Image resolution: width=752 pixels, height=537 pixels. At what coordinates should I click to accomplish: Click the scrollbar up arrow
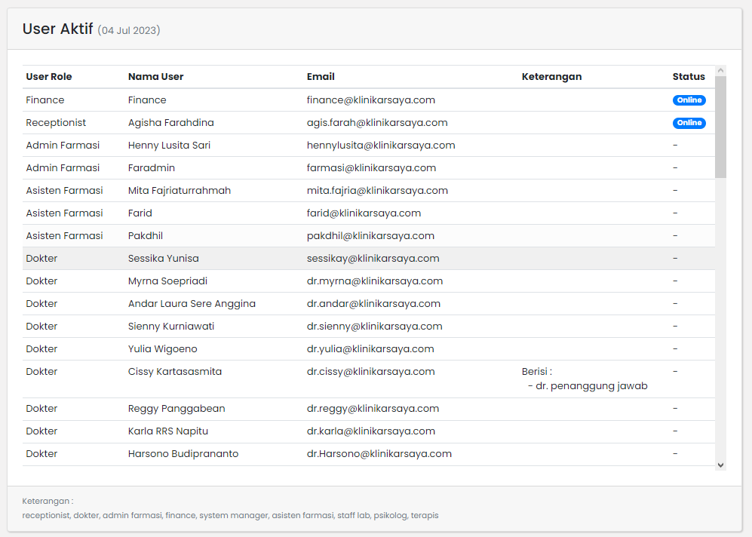720,71
